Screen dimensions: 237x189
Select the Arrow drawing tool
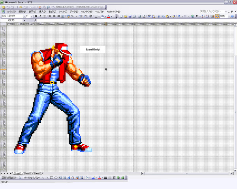tap(47, 178)
